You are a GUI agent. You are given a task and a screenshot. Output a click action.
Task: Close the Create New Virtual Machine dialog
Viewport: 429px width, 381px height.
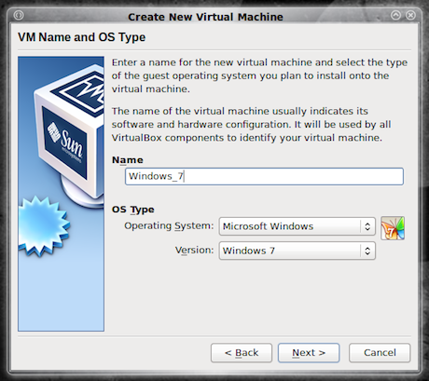(x=410, y=15)
